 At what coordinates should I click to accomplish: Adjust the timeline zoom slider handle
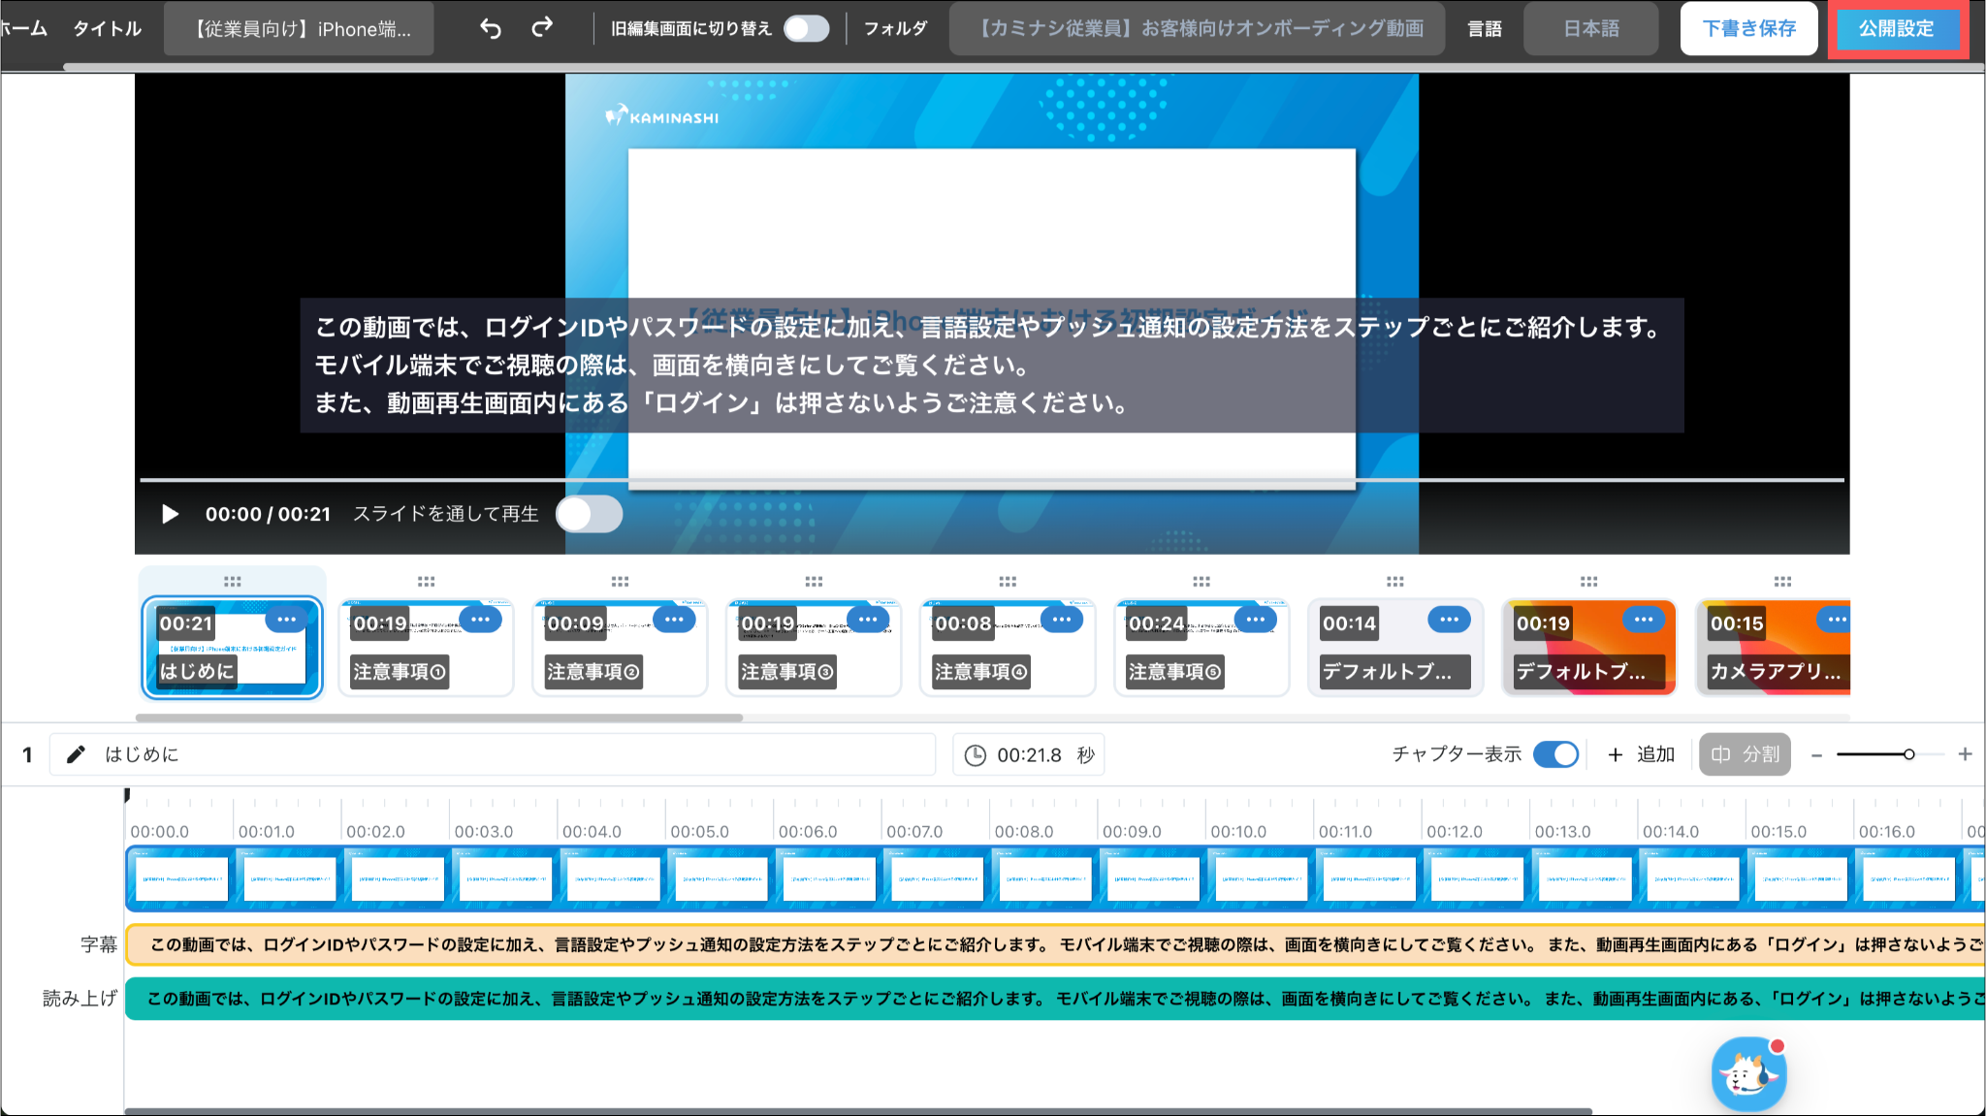[x=1908, y=754]
